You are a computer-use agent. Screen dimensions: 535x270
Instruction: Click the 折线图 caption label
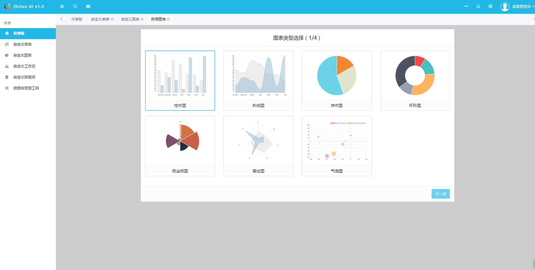click(x=258, y=105)
